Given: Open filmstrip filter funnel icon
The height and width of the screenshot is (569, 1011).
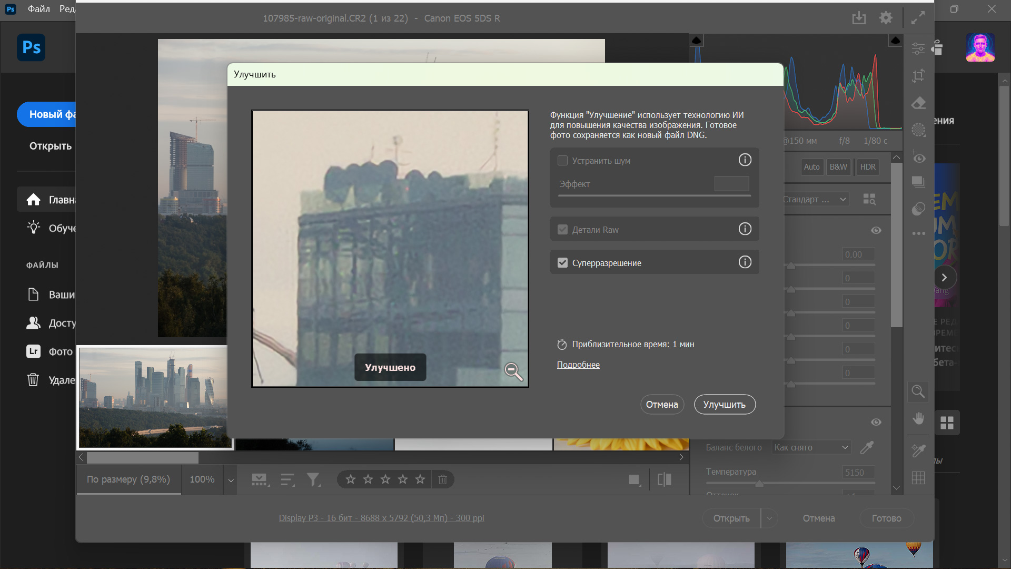Looking at the screenshot, I should (x=313, y=479).
